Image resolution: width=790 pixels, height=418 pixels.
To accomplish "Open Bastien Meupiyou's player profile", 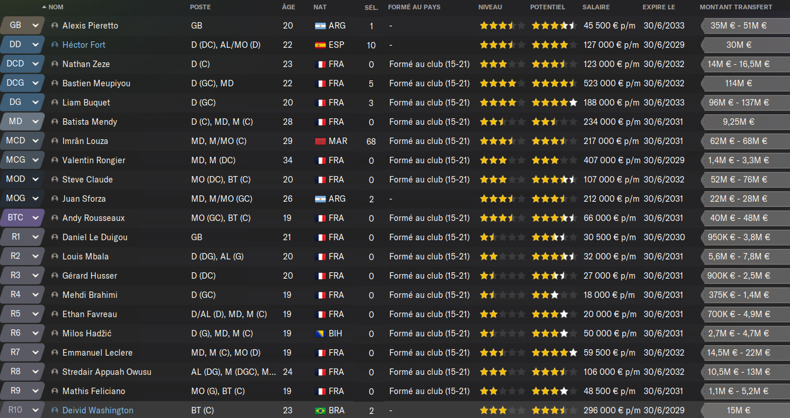I will click(x=96, y=83).
